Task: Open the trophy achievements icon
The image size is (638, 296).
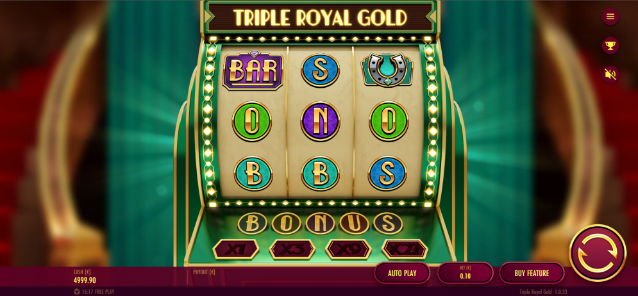Action: tap(610, 45)
